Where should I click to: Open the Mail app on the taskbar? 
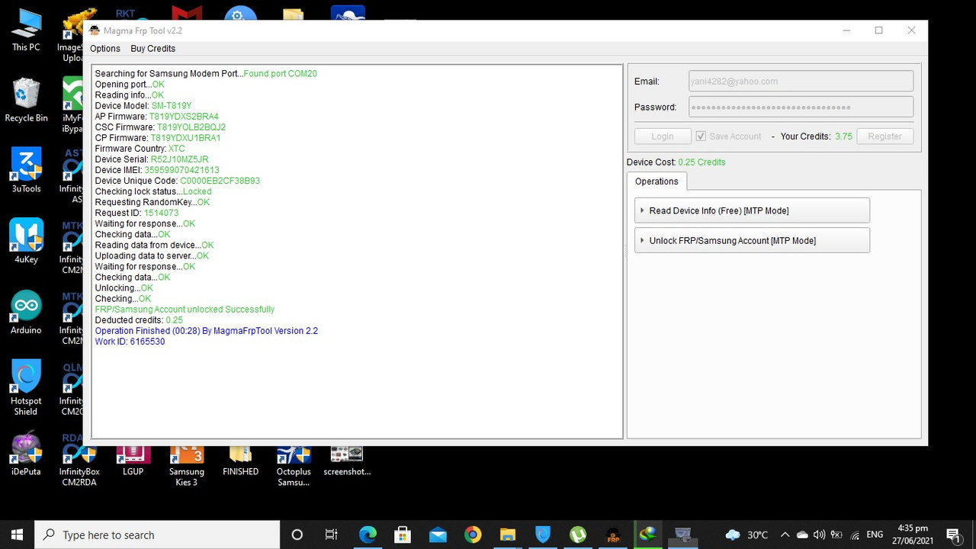click(x=438, y=535)
